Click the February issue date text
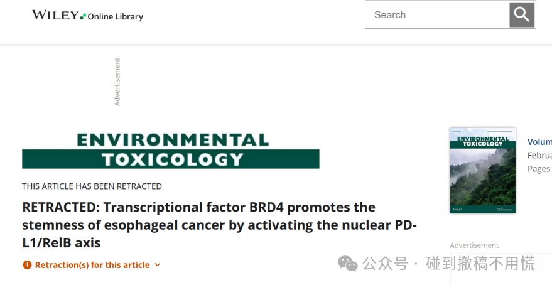The height and width of the screenshot is (285, 552). tap(539, 155)
